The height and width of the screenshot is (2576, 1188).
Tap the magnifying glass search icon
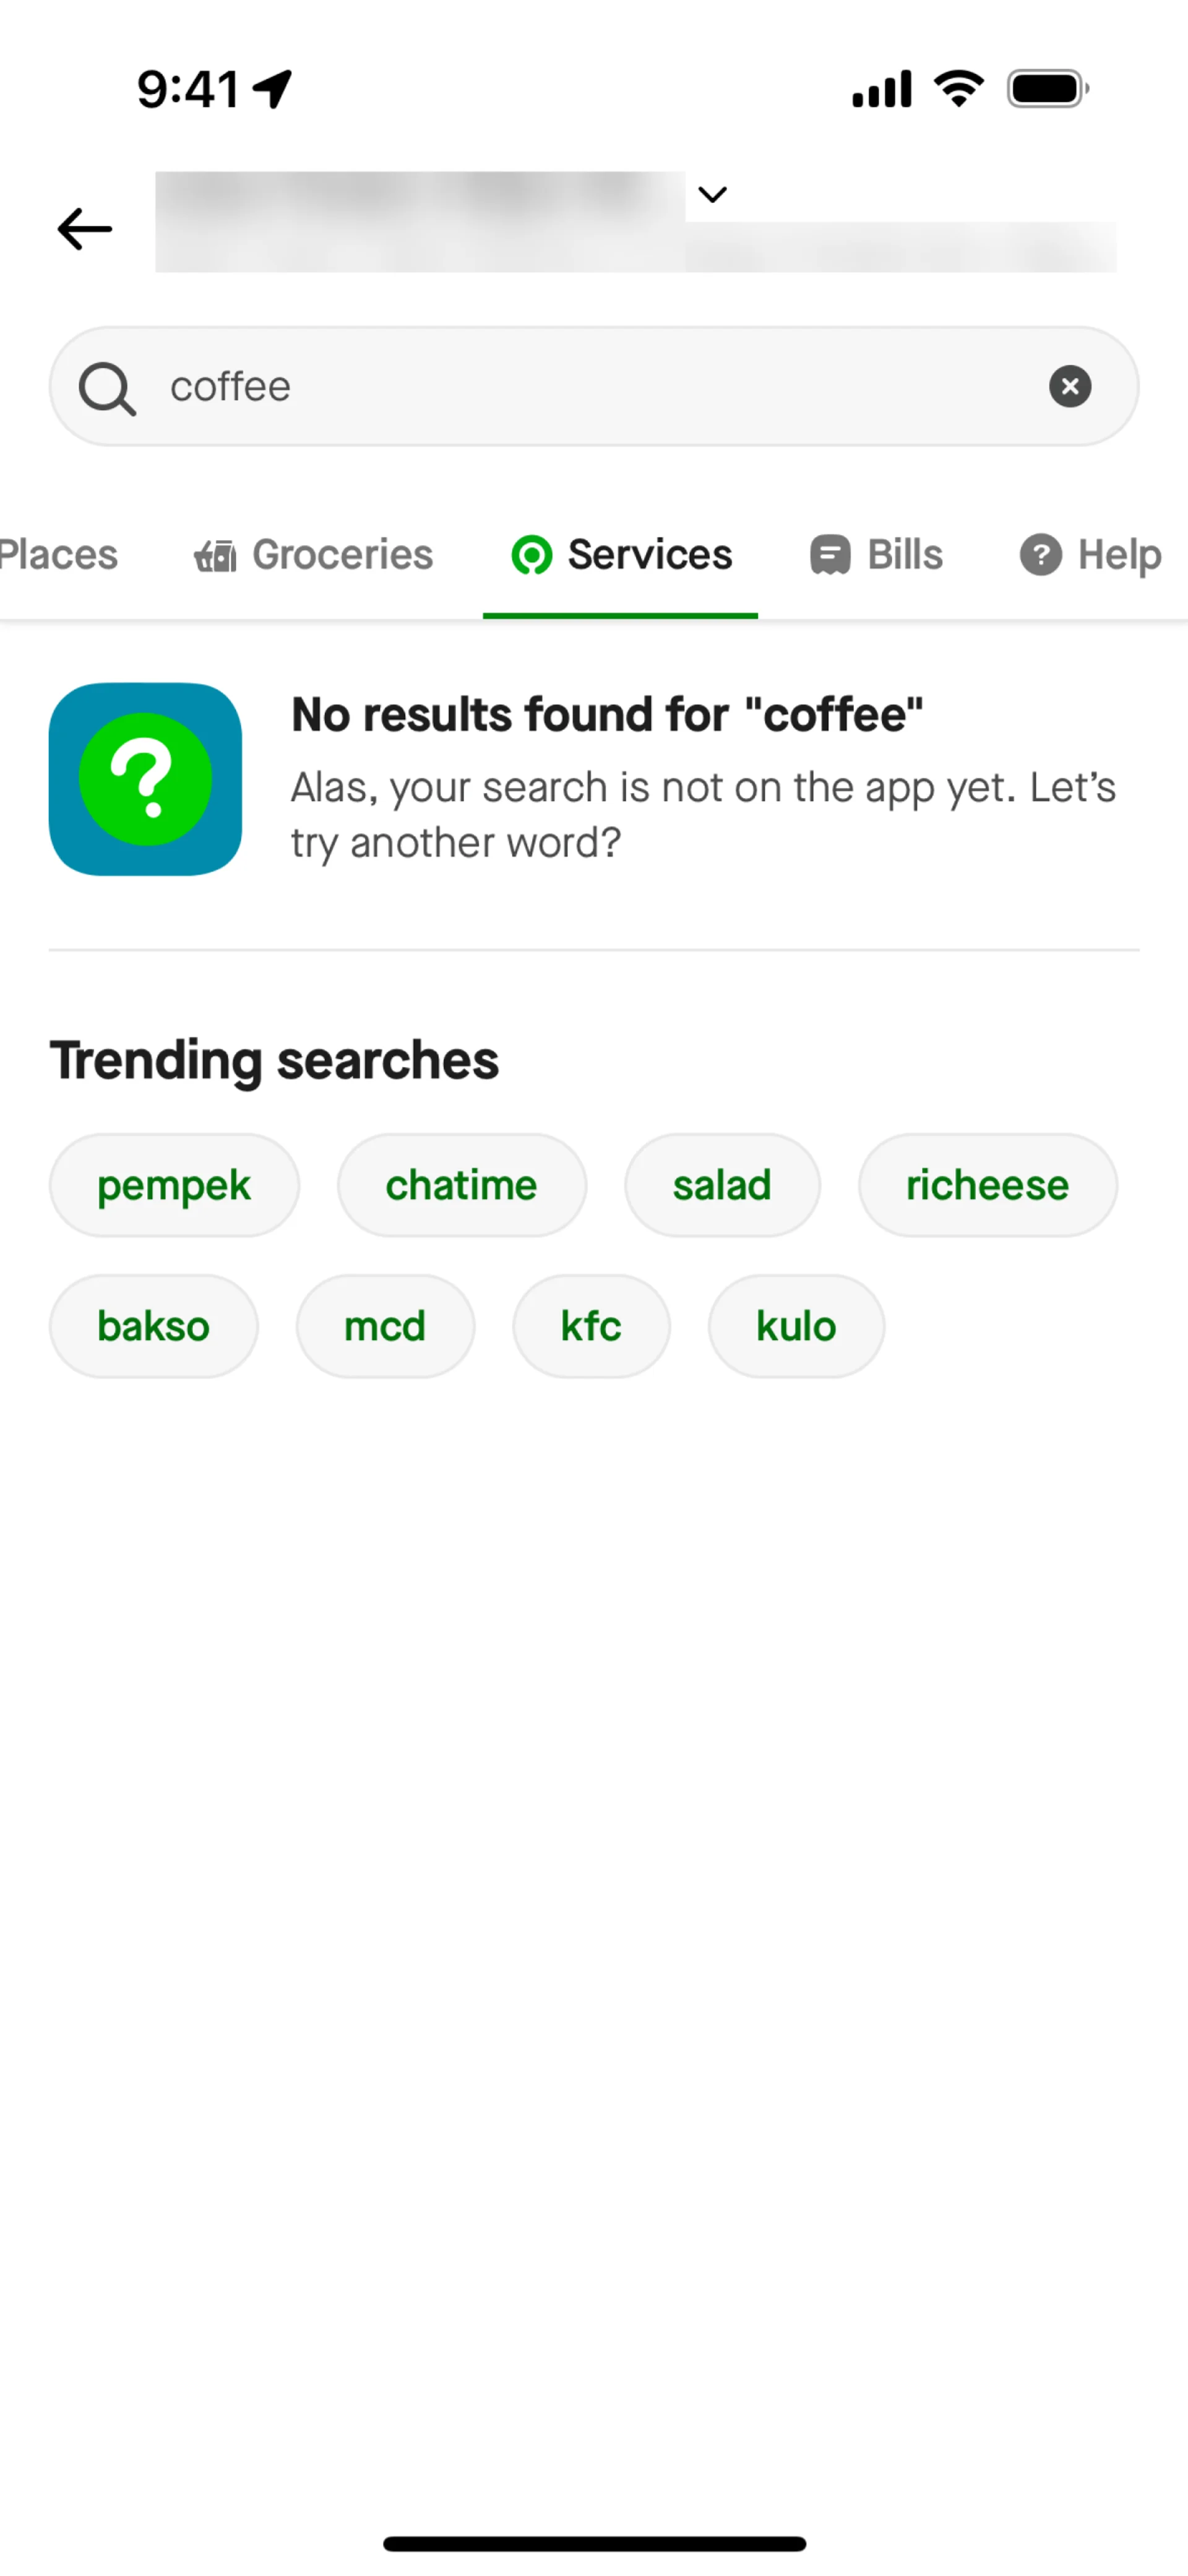[x=107, y=388]
